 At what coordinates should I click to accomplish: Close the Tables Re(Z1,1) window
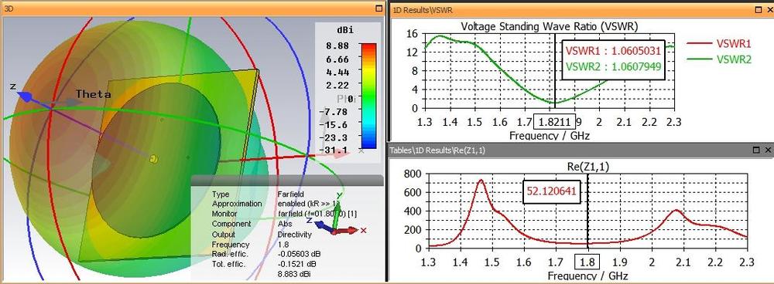768,150
